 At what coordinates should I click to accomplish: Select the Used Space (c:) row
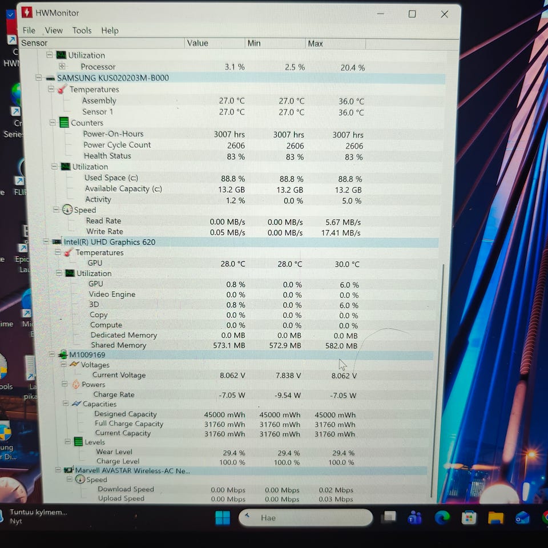[224, 178]
